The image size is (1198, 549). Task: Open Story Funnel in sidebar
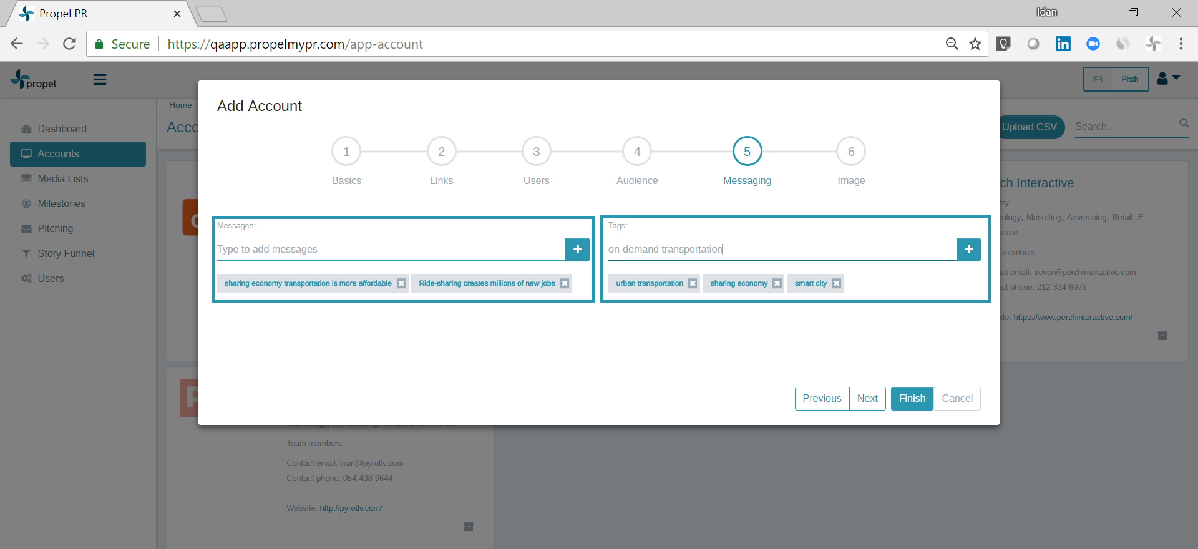[x=78, y=253]
